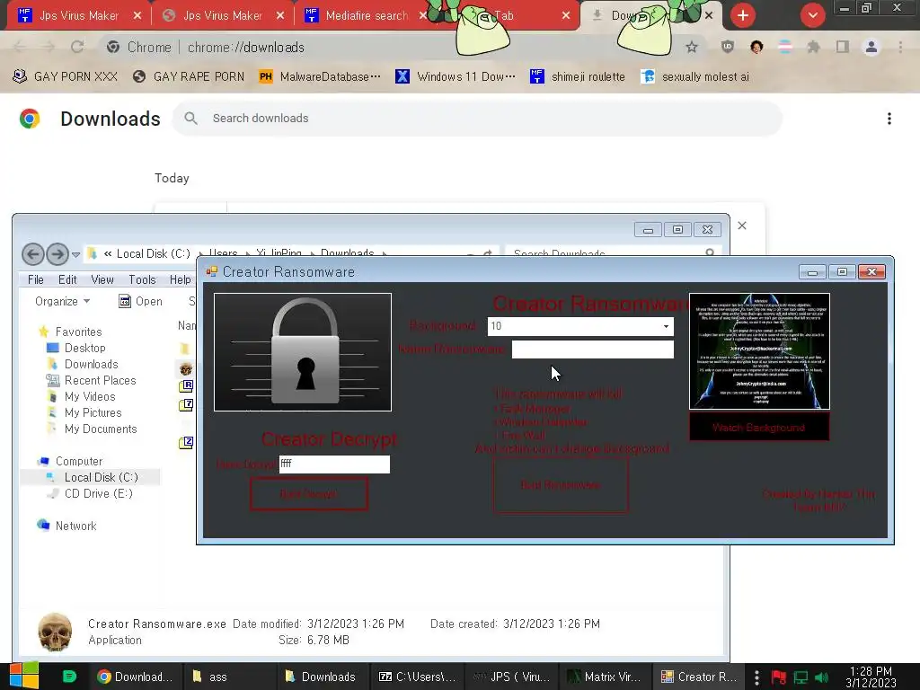Image resolution: width=920 pixels, height=690 pixels.
Task: Click the green chat icon on taskbar
Action: (69, 677)
